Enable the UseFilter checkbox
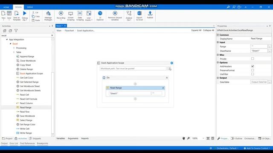The height and width of the screenshot is (153, 273). click(253, 74)
